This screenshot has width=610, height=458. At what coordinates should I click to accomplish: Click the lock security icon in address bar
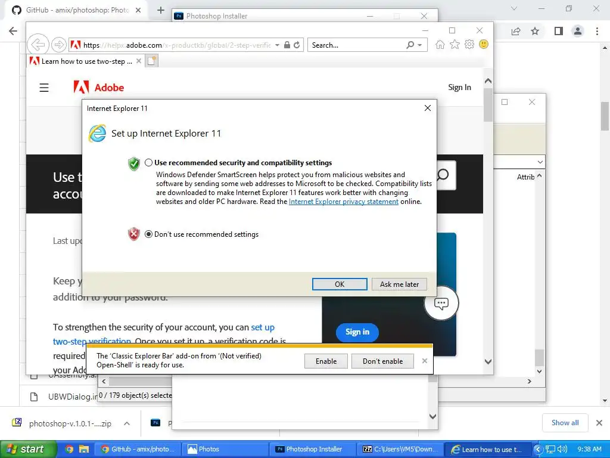[287, 45]
